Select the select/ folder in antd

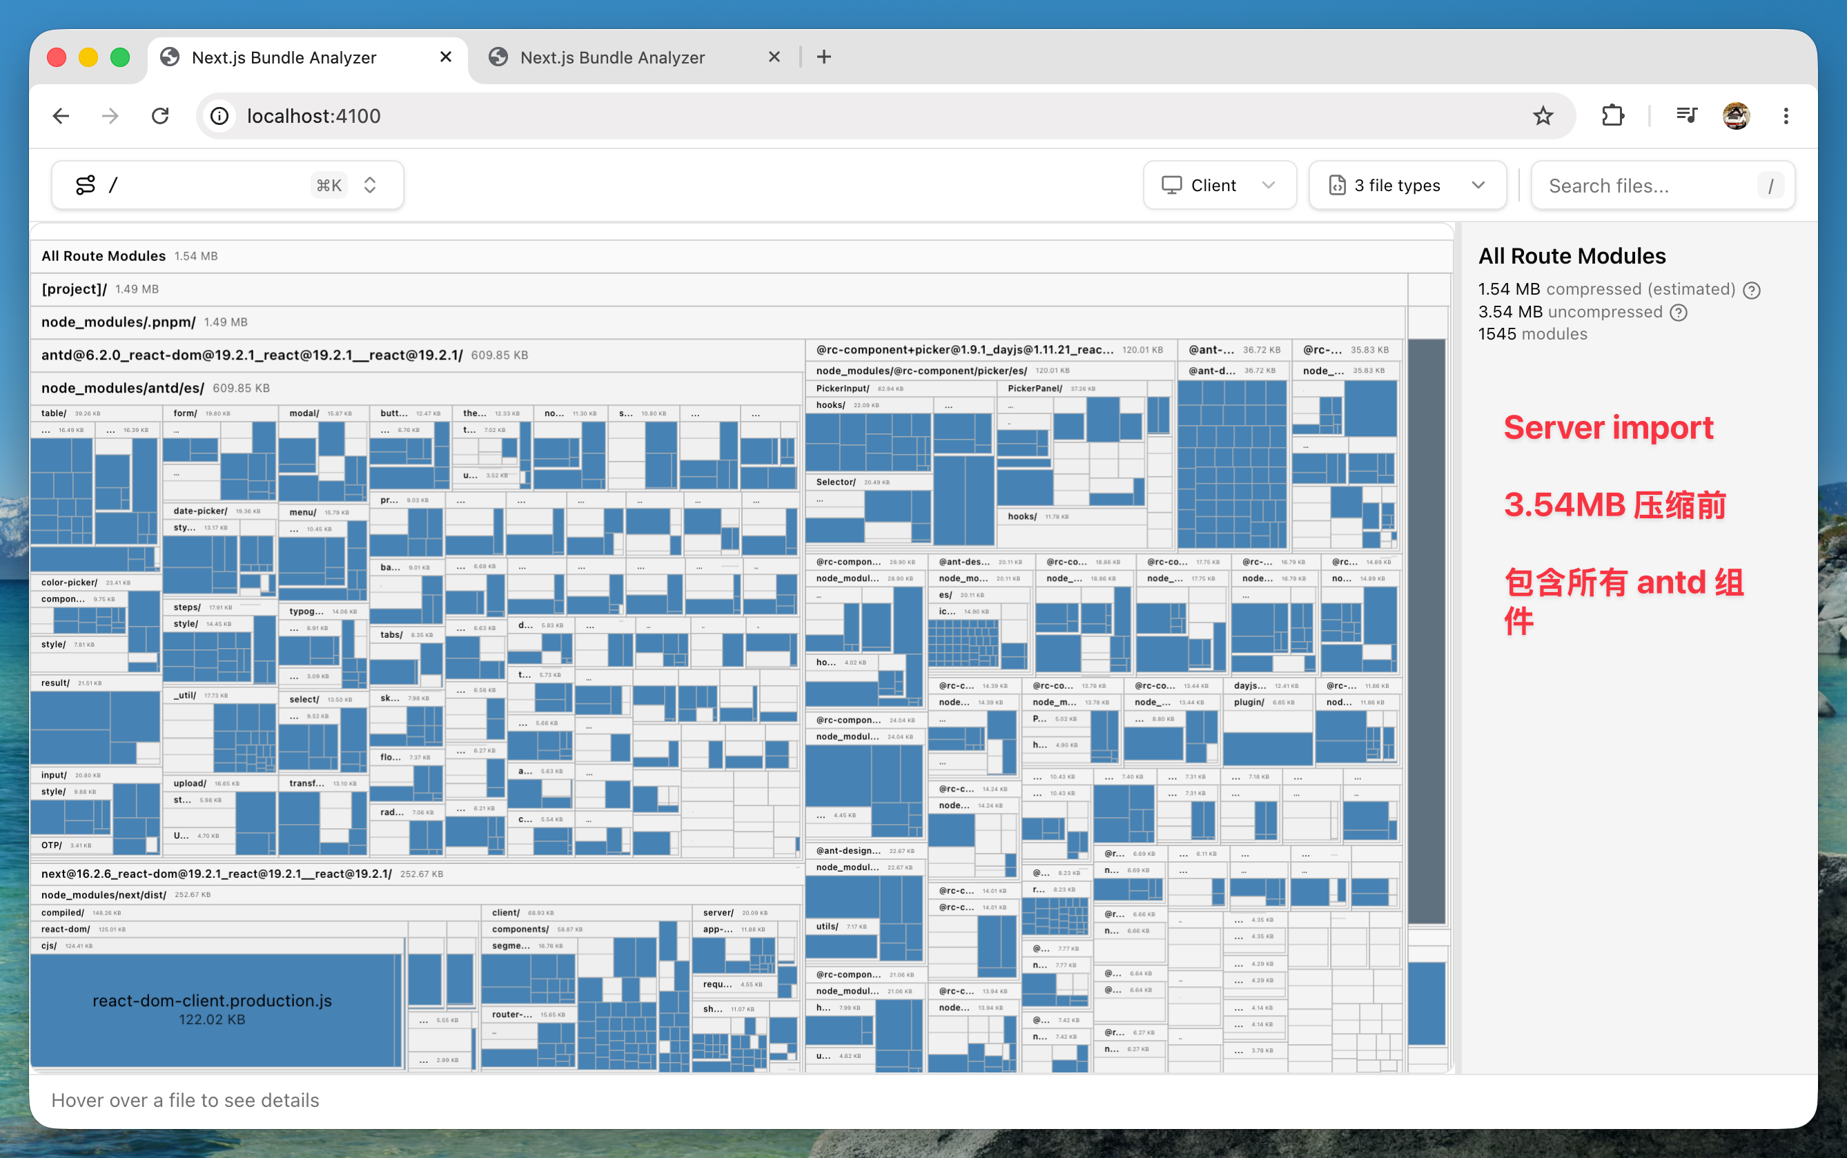tap(322, 699)
